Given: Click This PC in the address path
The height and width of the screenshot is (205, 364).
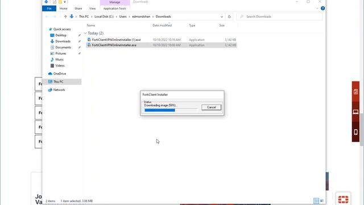Looking at the screenshot, I should pyautogui.click(x=84, y=17).
